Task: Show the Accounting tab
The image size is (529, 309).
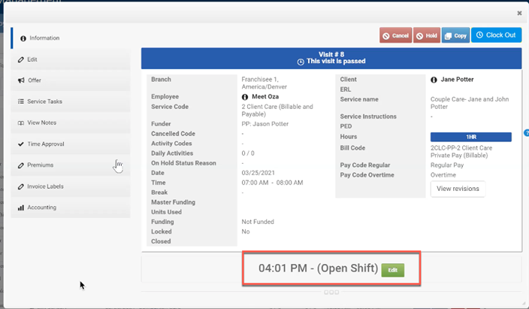Action: [x=41, y=208]
